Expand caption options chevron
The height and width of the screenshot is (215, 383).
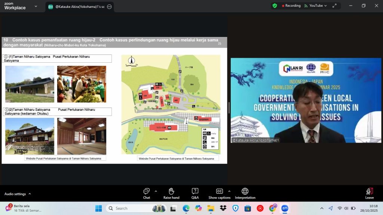[x=229, y=191]
